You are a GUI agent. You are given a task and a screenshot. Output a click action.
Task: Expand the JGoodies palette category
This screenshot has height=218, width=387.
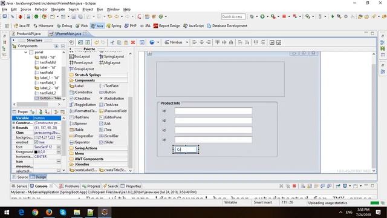[98, 164]
